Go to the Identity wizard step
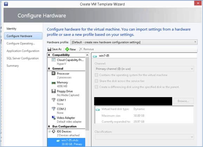203x147 pixels. point(11,28)
